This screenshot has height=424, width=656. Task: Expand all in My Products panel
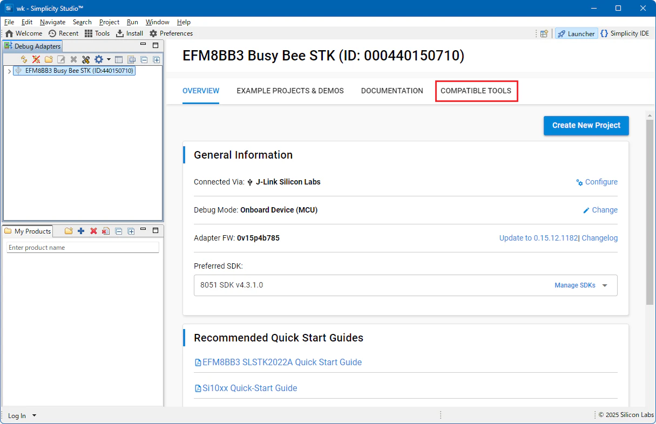(131, 231)
